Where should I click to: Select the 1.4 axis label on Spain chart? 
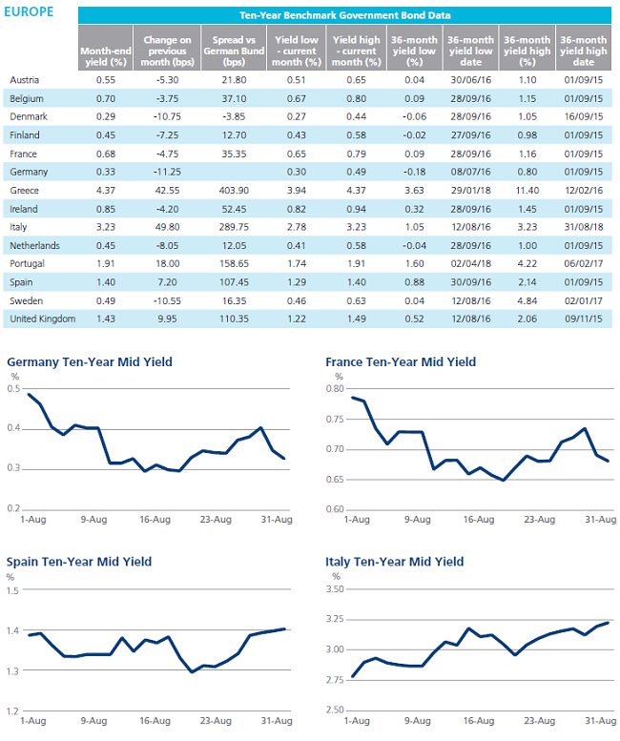(x=12, y=630)
